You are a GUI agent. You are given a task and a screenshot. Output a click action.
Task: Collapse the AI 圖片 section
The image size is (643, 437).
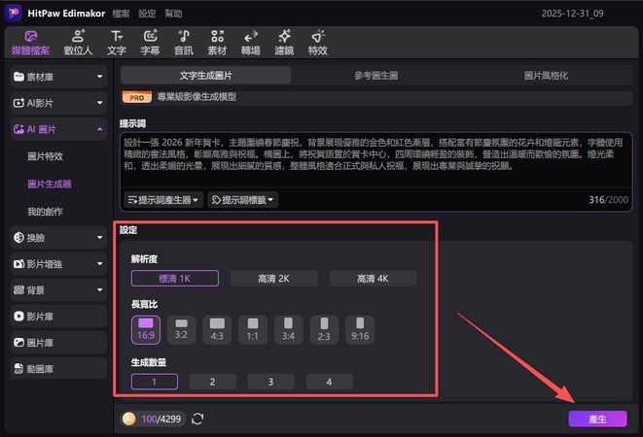tap(58, 129)
